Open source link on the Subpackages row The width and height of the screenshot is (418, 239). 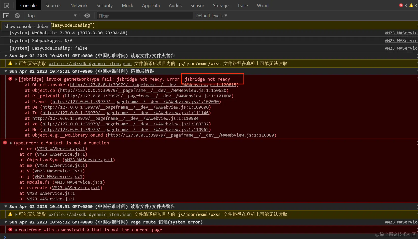(x=401, y=40)
